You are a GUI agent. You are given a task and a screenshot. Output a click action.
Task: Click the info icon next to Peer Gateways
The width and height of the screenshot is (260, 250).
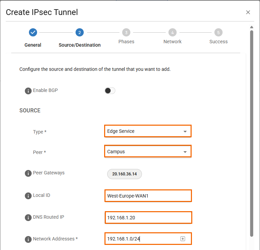28,173
